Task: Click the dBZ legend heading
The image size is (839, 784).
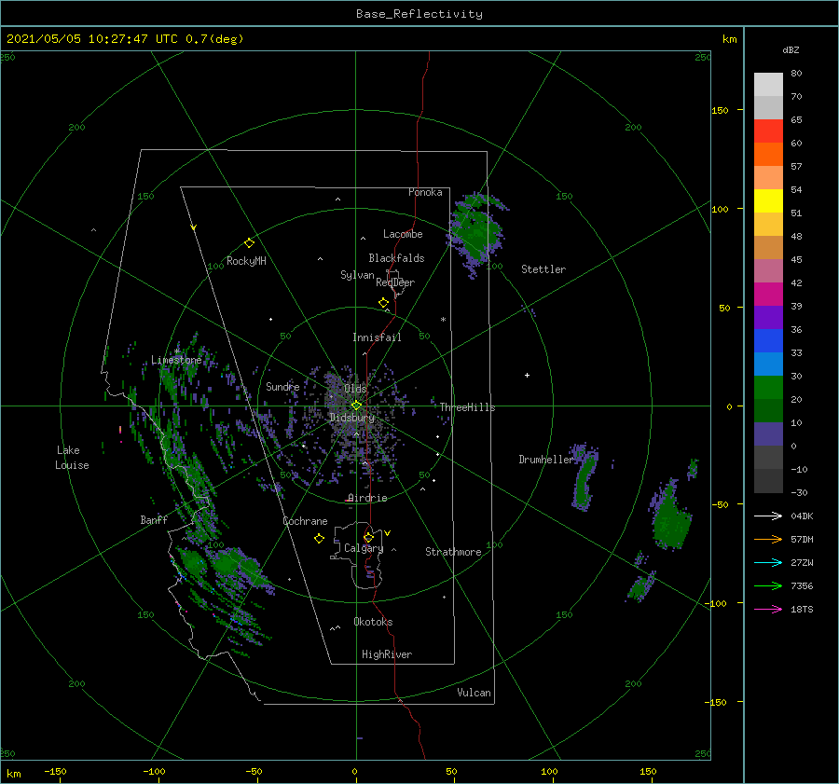Action: (x=791, y=49)
